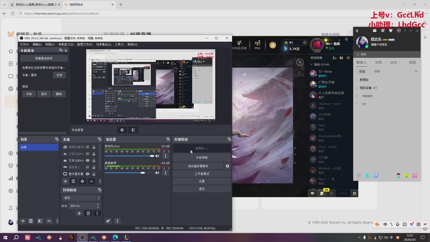This screenshot has width=430, height=242.
Task: Open the 编辑(E) menu in OBS
Action: pyautogui.click(x=37, y=45)
